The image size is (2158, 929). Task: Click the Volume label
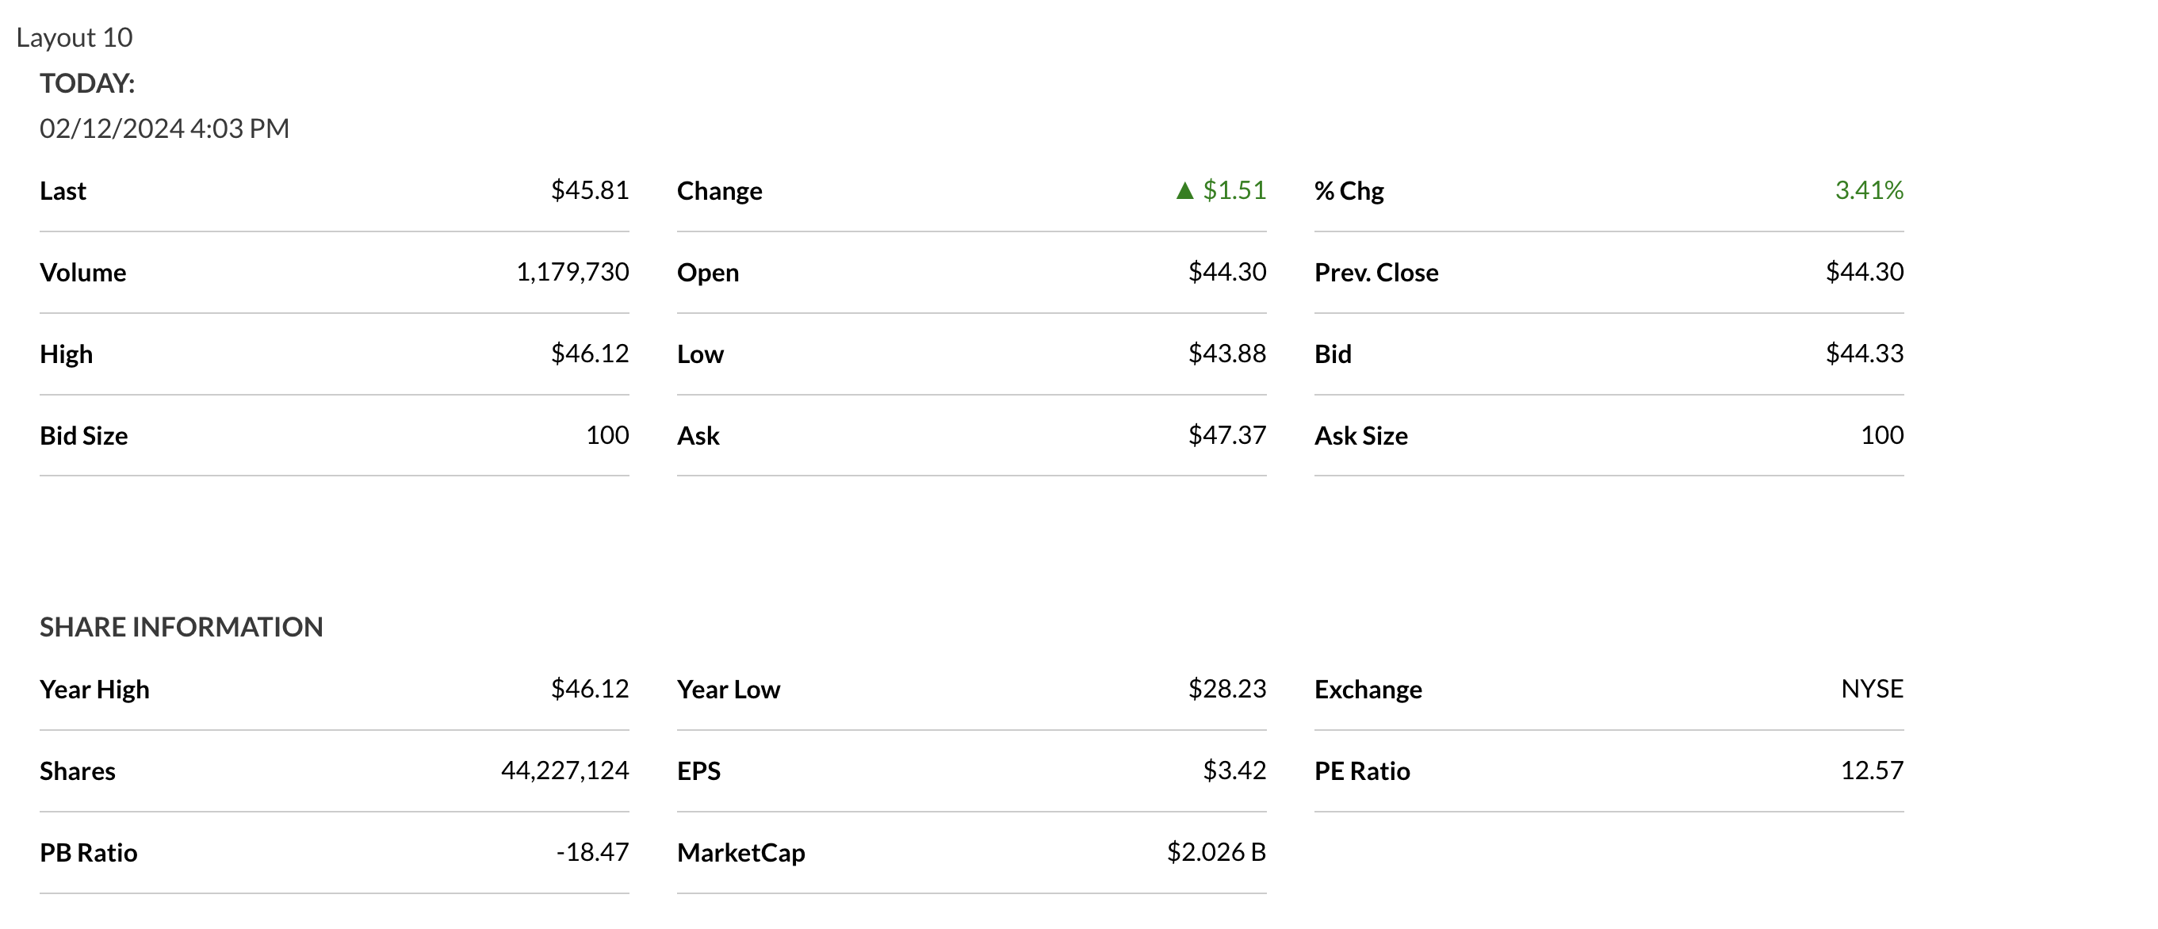(83, 272)
